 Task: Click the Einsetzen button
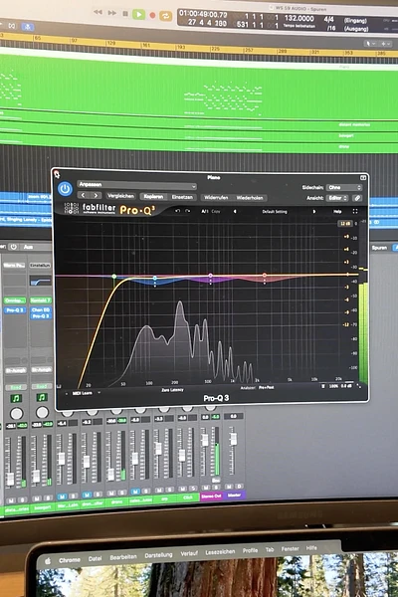tap(182, 197)
